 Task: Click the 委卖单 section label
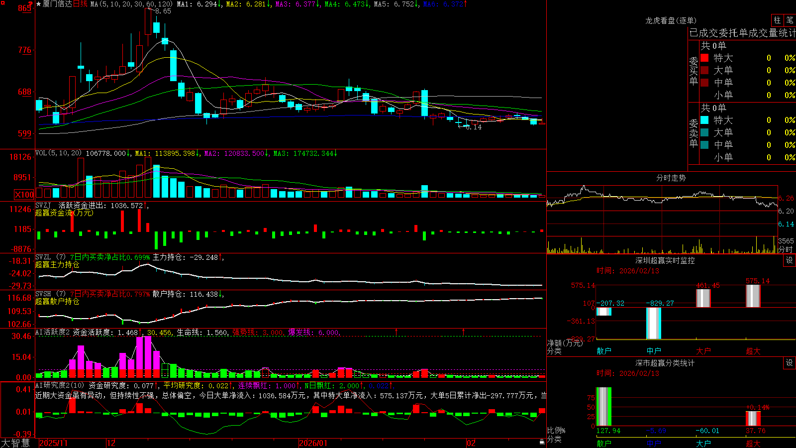coord(694,133)
